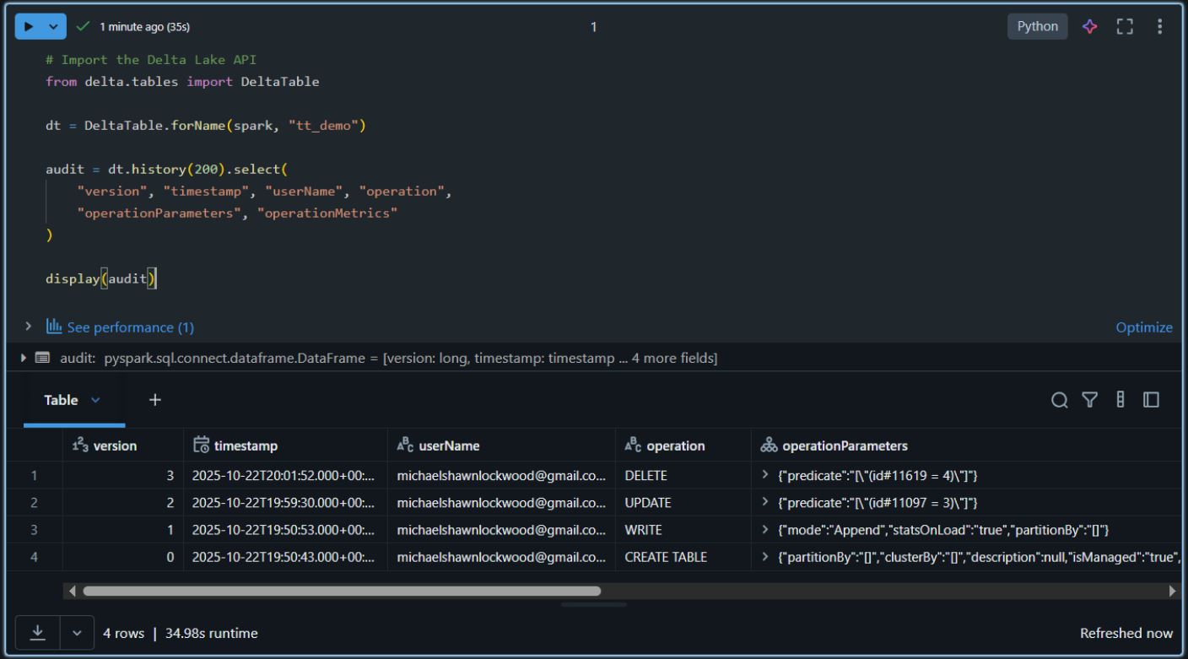Open the Python language selector
This screenshot has width=1188, height=659.
click(x=1037, y=26)
